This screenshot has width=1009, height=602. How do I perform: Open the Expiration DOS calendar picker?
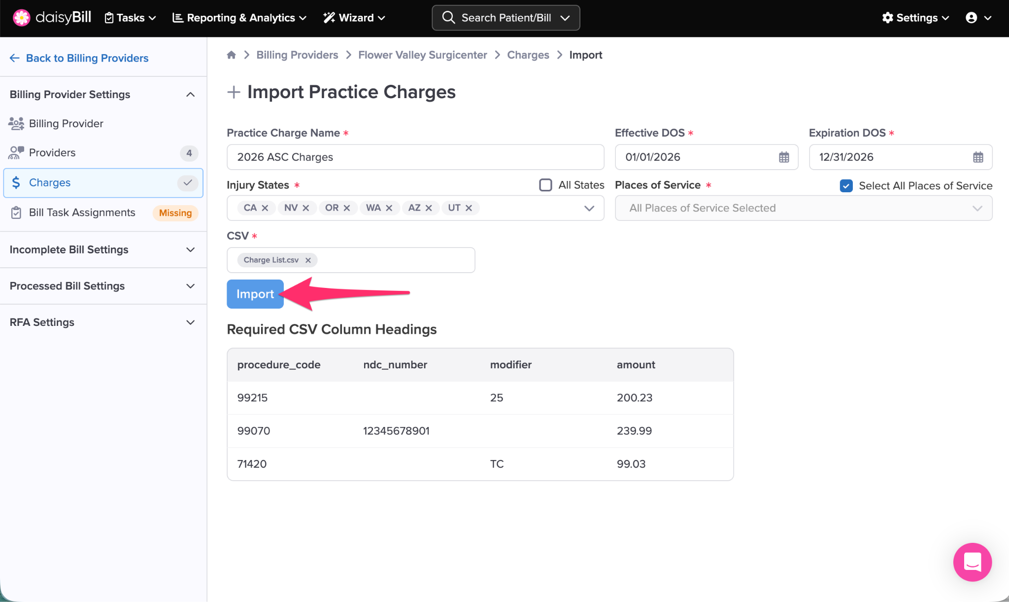coord(977,157)
